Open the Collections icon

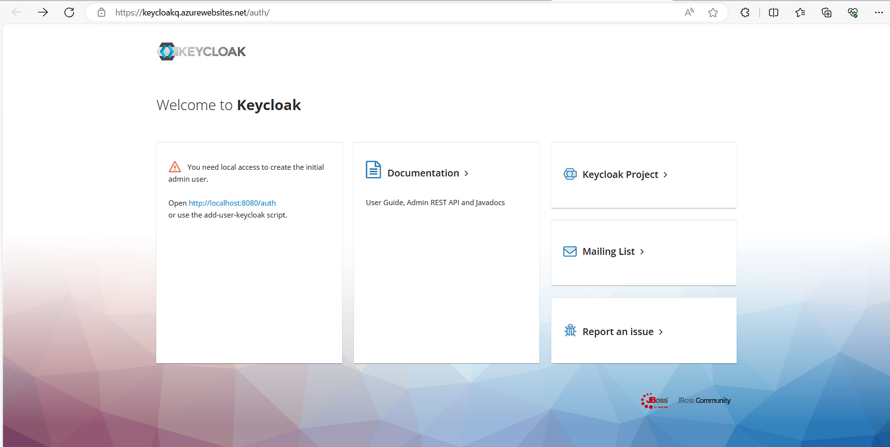click(x=826, y=12)
